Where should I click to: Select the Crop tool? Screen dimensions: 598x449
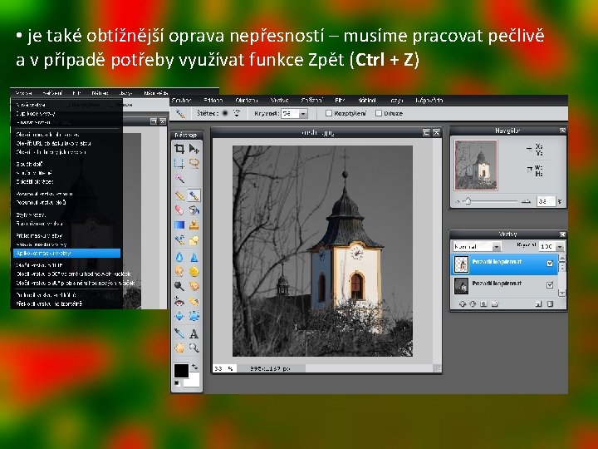tap(179, 149)
